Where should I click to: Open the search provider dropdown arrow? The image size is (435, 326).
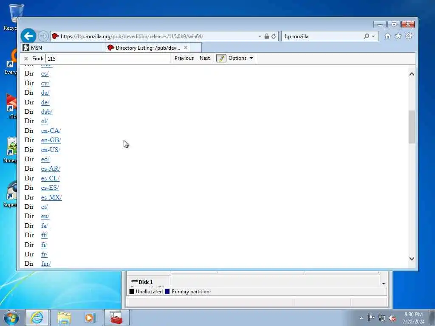[373, 37]
